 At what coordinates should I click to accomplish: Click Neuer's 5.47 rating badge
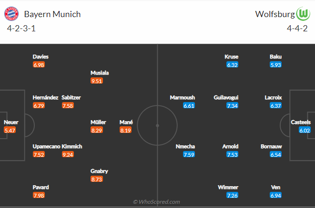pyautogui.click(x=10, y=130)
